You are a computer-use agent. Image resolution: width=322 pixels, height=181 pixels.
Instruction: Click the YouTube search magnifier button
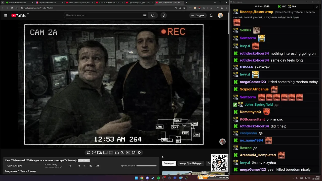(x=153, y=15)
